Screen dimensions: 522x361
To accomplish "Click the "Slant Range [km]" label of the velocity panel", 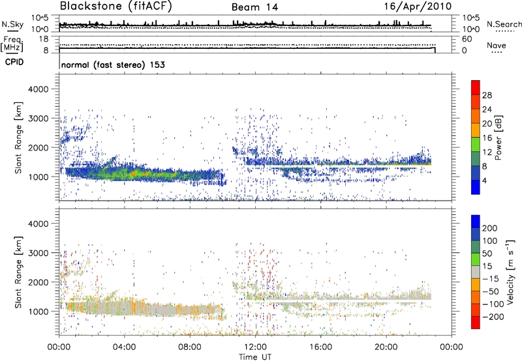I will [18, 272].
